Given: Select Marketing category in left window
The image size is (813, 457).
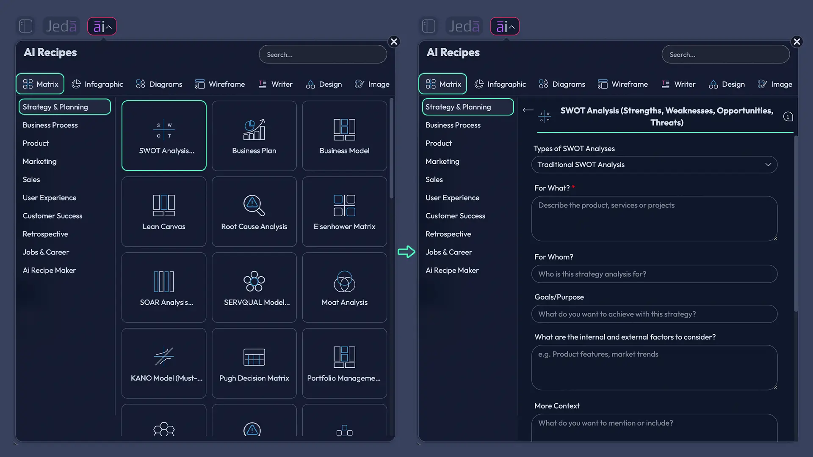Looking at the screenshot, I should point(40,161).
